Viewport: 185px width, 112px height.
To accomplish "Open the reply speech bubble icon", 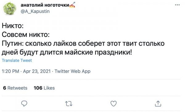I will (24, 103).
